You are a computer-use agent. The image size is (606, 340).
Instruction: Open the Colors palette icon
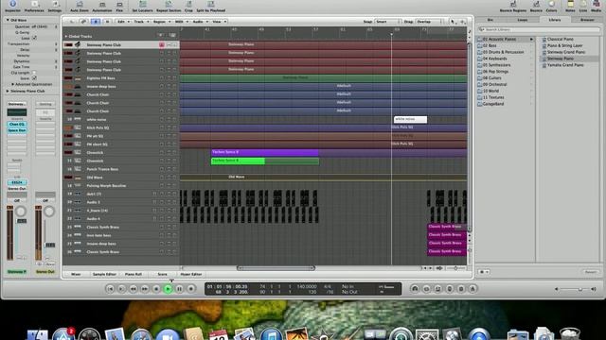[x=551, y=6]
